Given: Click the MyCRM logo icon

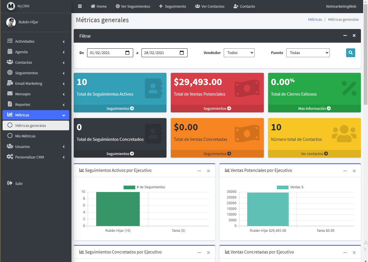Looking at the screenshot, I should click(x=11, y=6).
